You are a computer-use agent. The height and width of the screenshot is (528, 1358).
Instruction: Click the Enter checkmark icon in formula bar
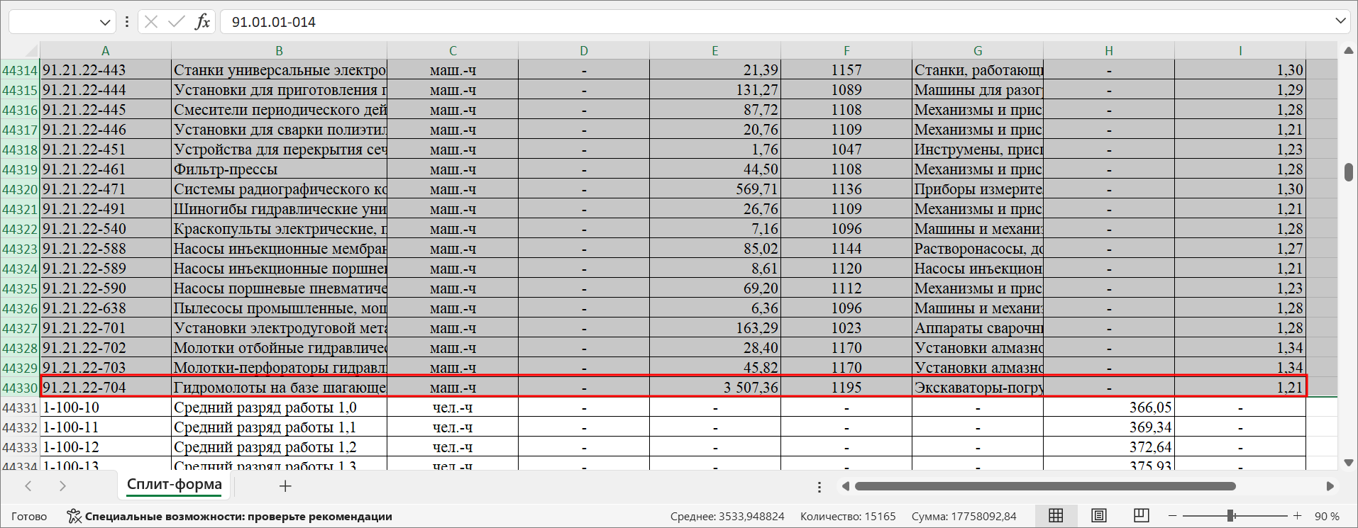(176, 22)
